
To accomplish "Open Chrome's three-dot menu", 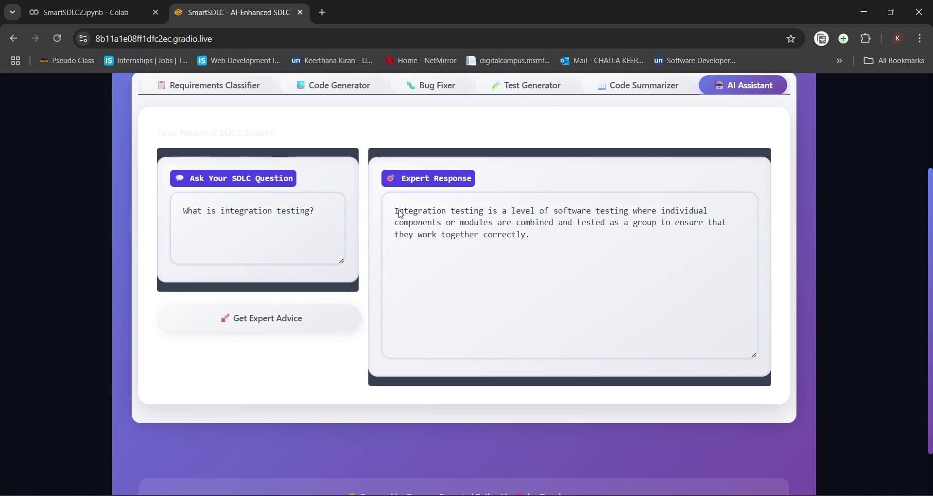I will 921,38.
